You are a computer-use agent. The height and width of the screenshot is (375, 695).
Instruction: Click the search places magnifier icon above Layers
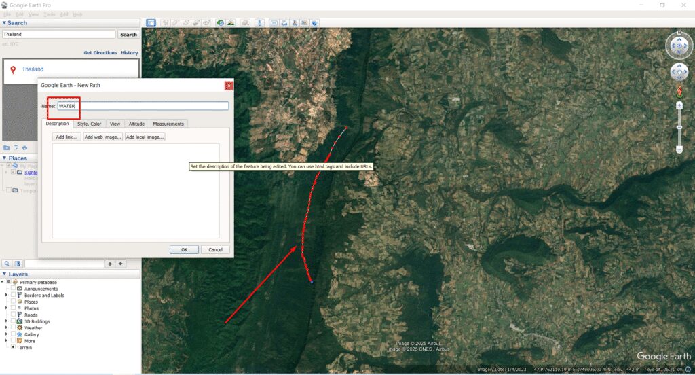7,264
